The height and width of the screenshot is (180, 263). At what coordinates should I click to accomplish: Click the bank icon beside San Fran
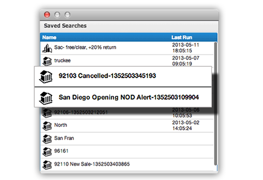(47, 139)
